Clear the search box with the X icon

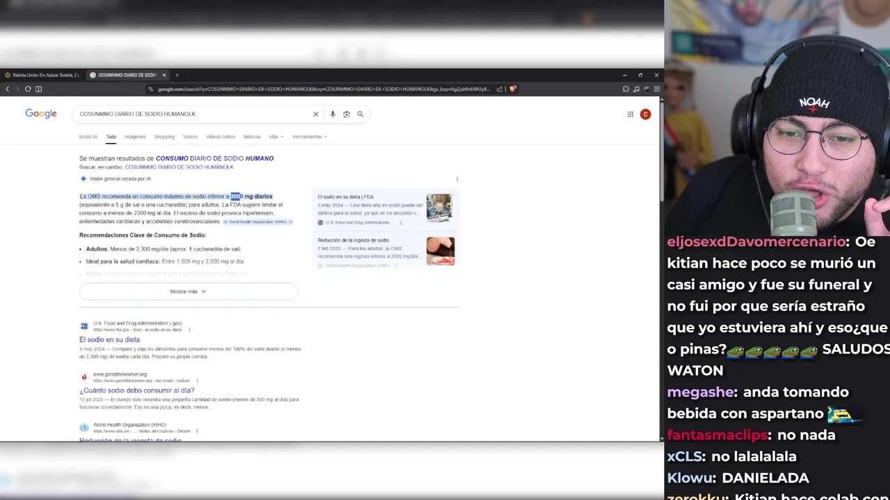tap(316, 114)
